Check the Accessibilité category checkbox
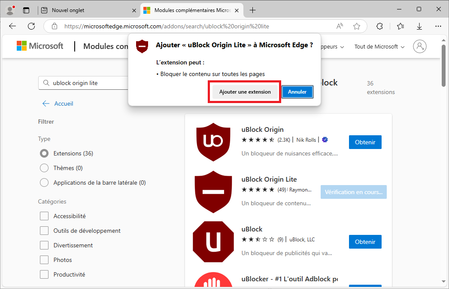Image resolution: width=449 pixels, height=289 pixels. 44,216
